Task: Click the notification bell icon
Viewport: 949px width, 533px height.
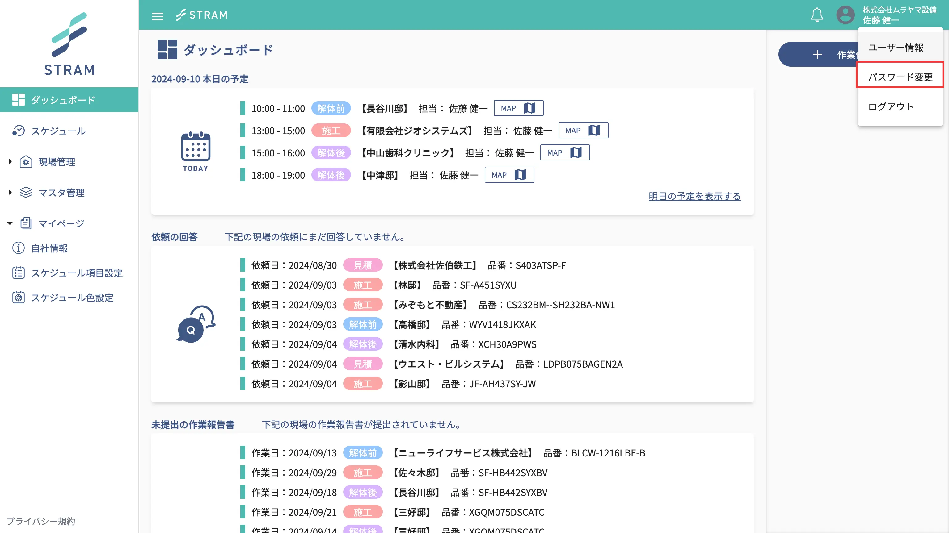Action: point(817,15)
